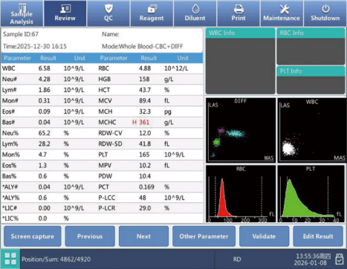Click Mode Whole Blood-CBC+DIFF text
Screen dimensions: 347x269
tap(143, 46)
